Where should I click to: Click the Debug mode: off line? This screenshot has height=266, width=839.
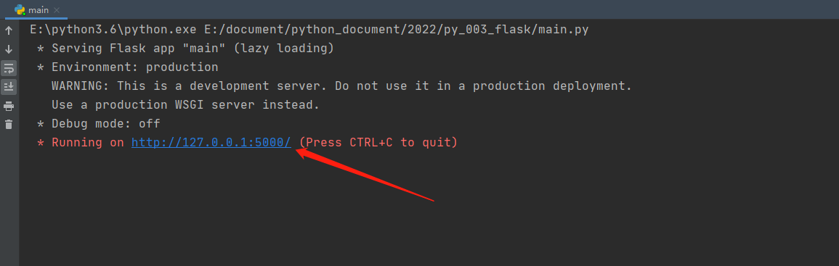(x=99, y=124)
